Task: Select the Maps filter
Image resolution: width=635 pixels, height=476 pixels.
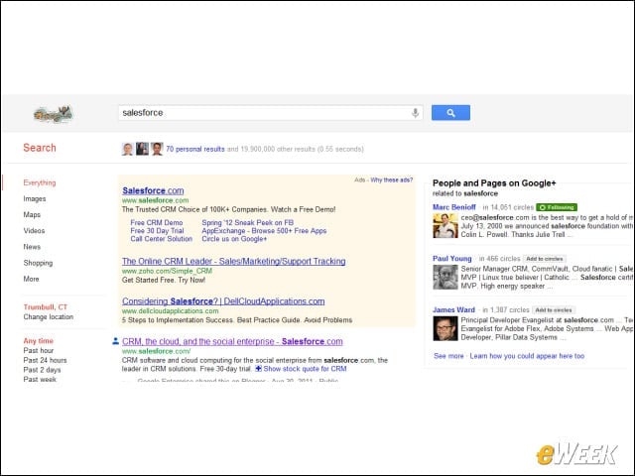Action: click(32, 214)
